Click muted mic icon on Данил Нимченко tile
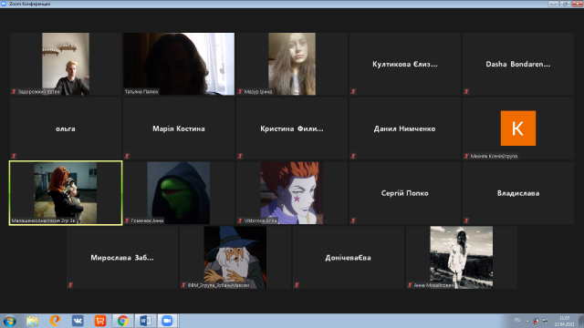The height and width of the screenshot is (328, 584). pos(353,156)
